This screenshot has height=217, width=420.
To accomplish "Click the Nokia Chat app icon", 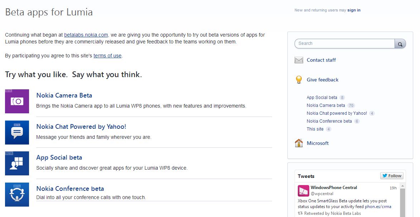I will click(17, 132).
